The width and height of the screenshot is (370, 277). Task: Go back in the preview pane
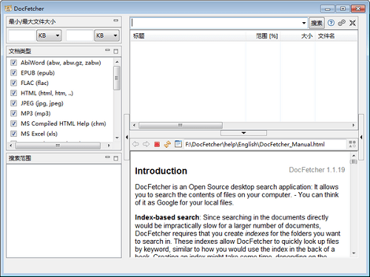click(x=135, y=144)
